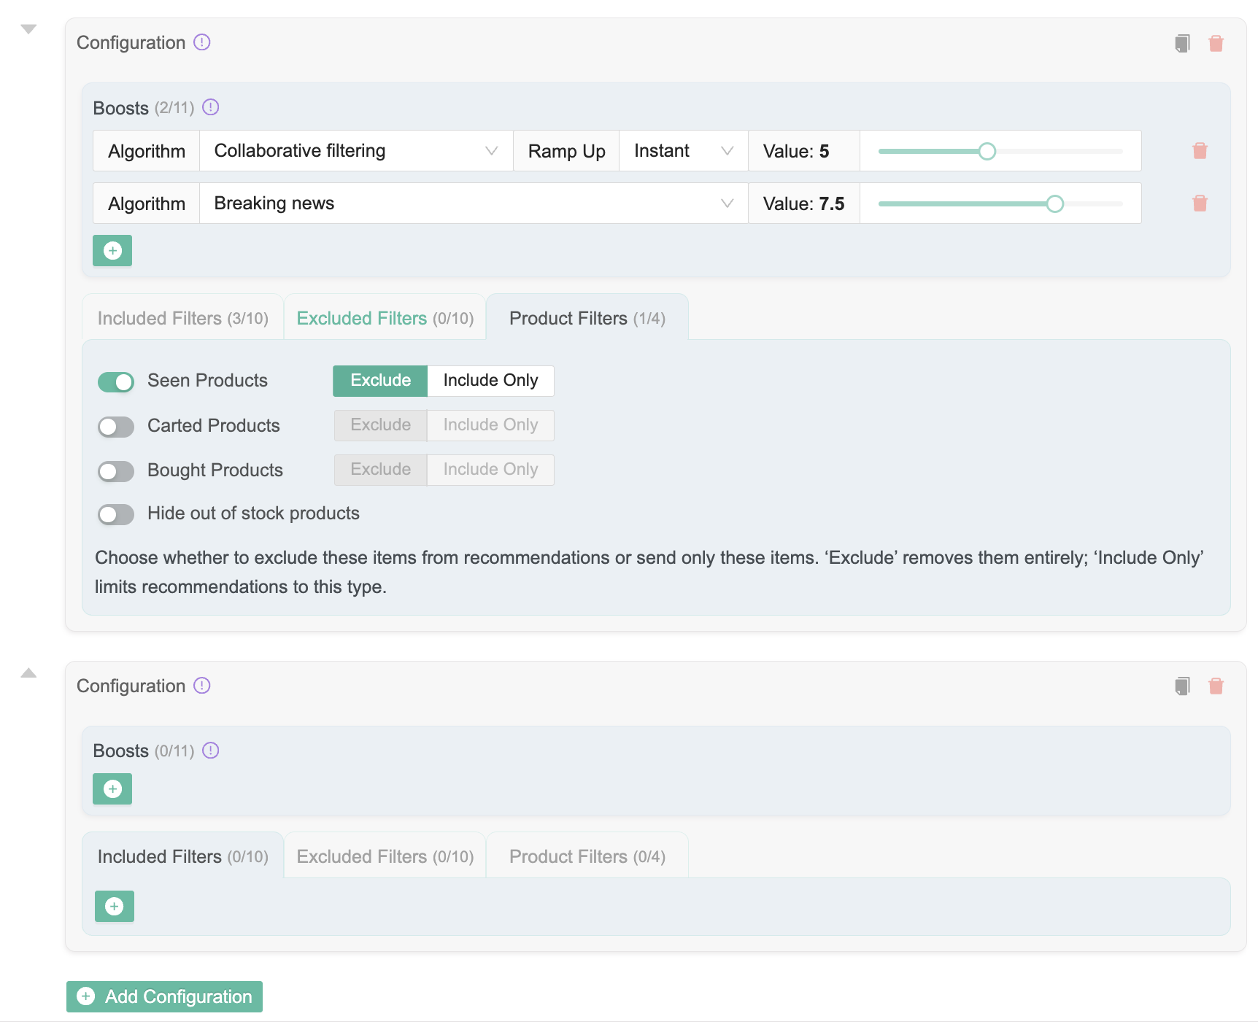Click the Breaking news value slider handle
The width and height of the screenshot is (1258, 1027).
[1054, 204]
